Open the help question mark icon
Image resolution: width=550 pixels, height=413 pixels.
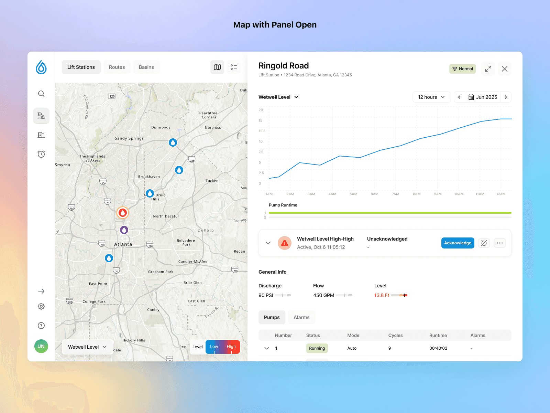click(41, 326)
